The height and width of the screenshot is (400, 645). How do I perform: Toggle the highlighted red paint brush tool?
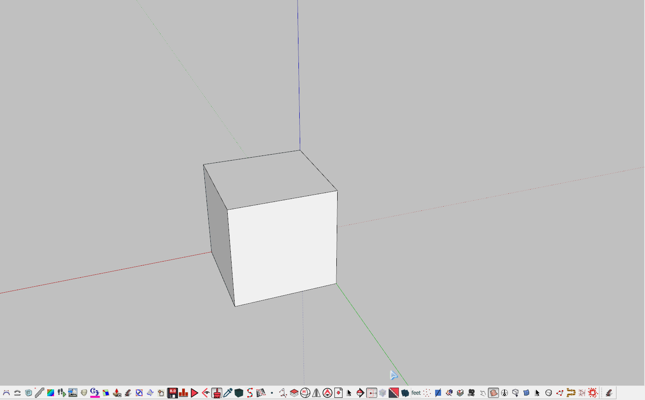click(x=217, y=393)
